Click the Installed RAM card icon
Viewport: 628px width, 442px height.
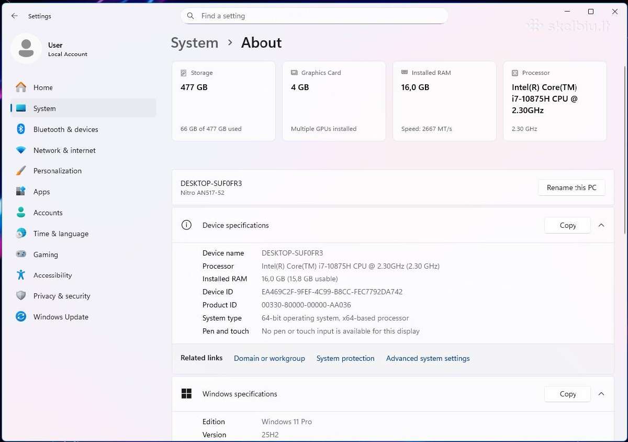point(405,73)
